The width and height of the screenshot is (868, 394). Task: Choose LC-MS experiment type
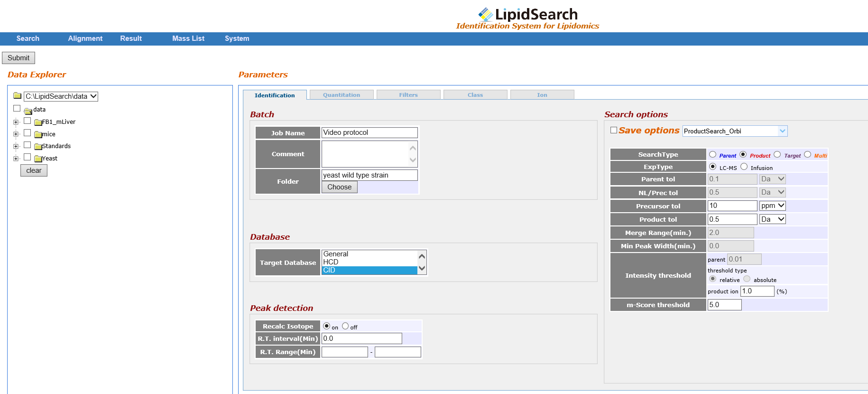click(x=712, y=167)
